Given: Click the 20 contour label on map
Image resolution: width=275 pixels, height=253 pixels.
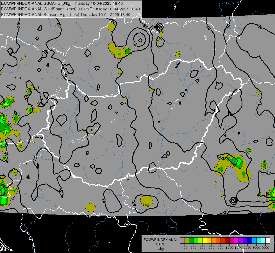Looking at the screenshot, I should (x=19, y=26).
